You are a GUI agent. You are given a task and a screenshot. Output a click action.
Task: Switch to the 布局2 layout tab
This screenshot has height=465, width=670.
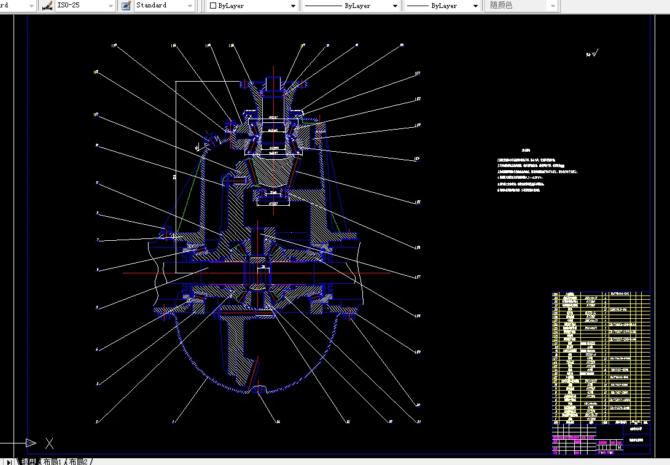point(78,461)
